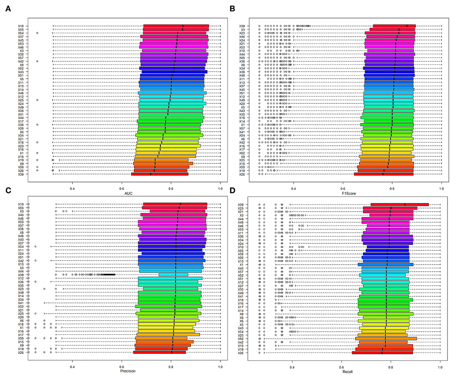Click the X39 row label in Recall panel
Viewport: 451px width, 375px height.
coord(241,205)
